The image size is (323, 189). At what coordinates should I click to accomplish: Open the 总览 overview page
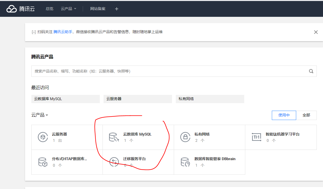[49, 9]
